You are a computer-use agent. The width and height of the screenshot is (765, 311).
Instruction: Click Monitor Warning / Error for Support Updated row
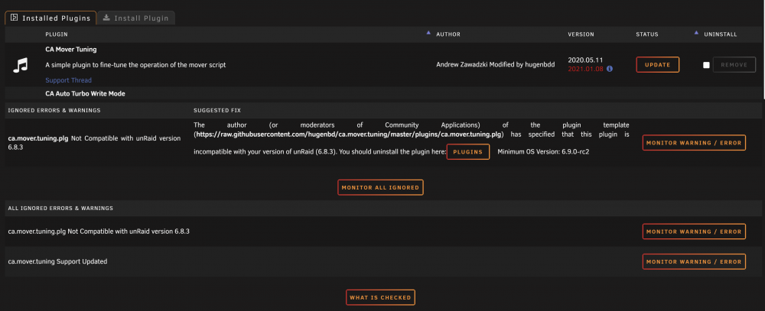pos(694,262)
